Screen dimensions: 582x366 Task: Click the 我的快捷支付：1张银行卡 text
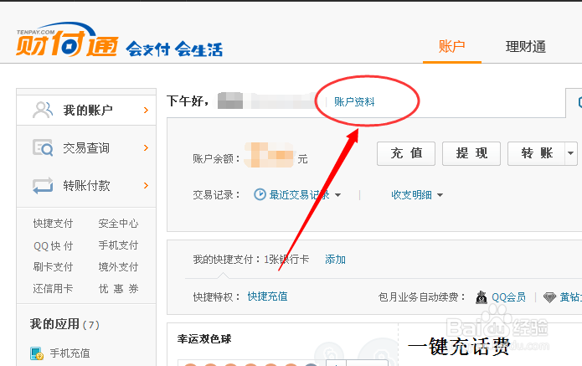coord(251,260)
